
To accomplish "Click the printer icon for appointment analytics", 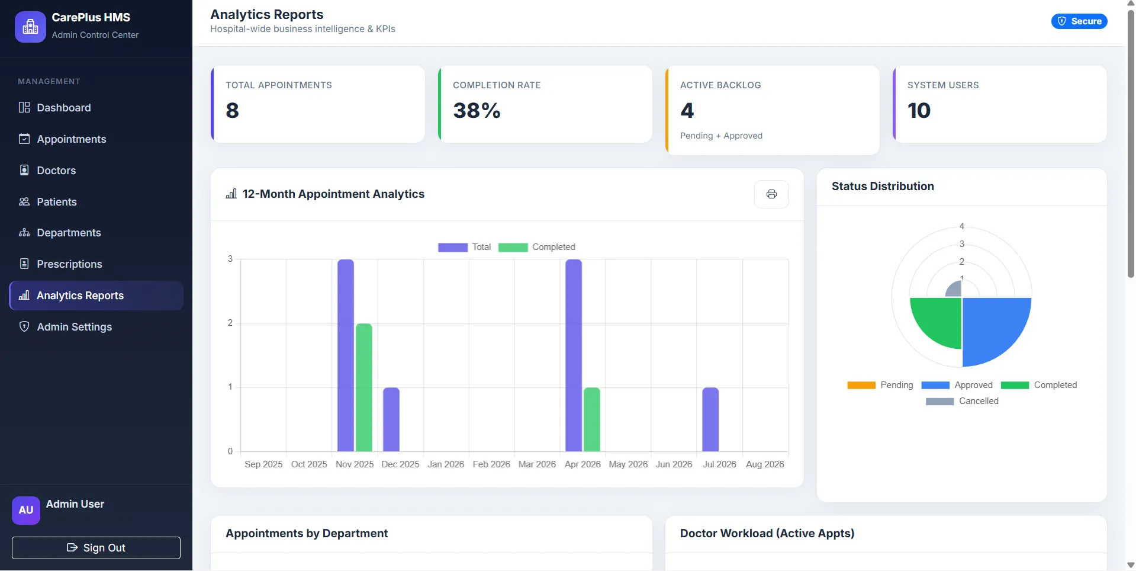I will point(771,194).
